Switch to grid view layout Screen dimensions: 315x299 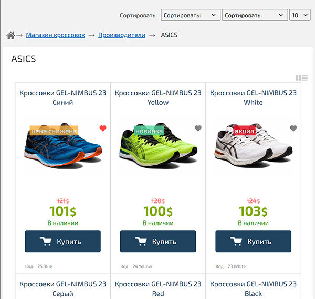298,78
